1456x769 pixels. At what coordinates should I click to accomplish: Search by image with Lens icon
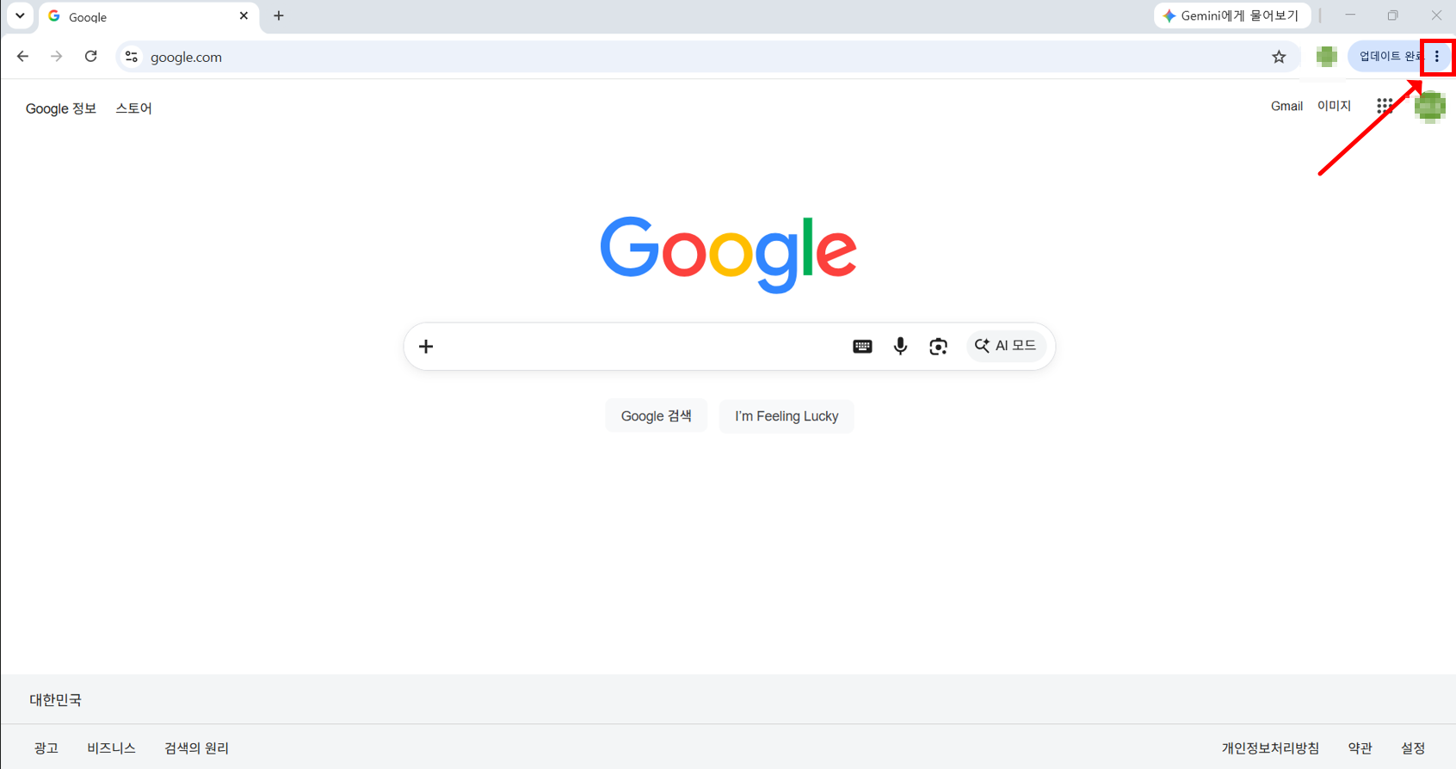938,346
